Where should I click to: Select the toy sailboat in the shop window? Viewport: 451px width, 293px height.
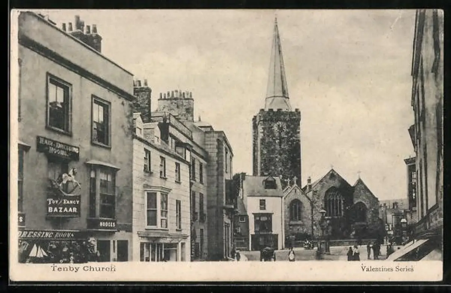click(38, 251)
